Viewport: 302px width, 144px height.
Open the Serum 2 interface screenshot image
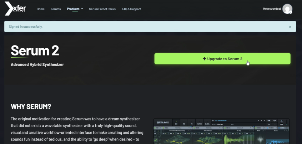coord(221,131)
